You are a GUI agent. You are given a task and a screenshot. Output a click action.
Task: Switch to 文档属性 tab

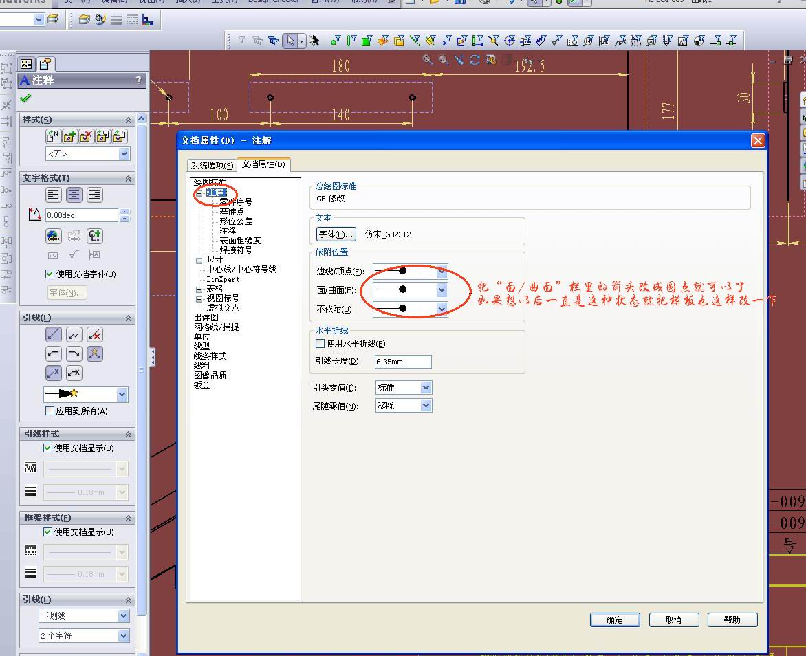[x=263, y=164]
